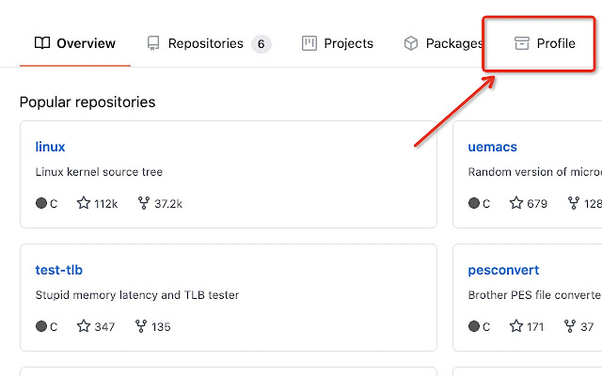Click the Overview book icon

pyautogui.click(x=42, y=43)
